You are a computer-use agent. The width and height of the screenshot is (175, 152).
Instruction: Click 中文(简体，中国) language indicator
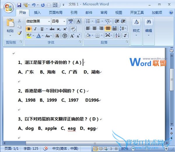click(x=65, y=148)
